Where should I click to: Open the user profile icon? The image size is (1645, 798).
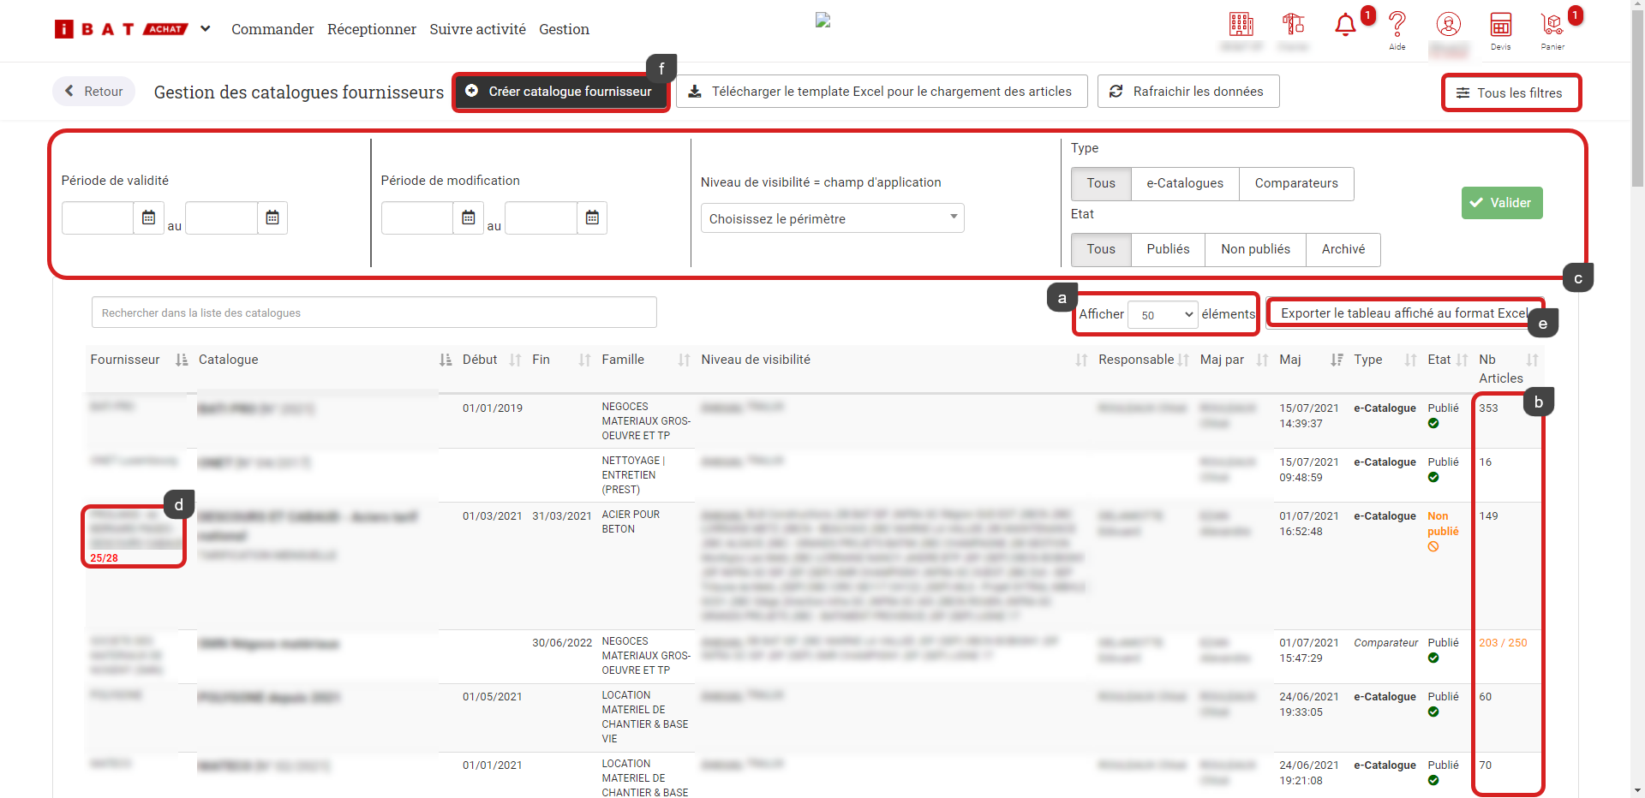(1448, 25)
